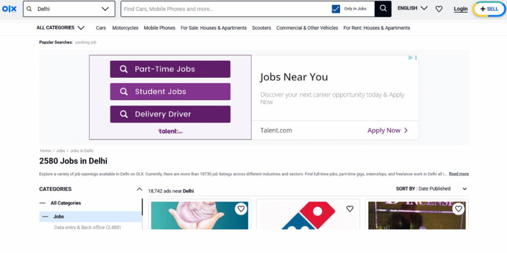Click the main search text field
Viewport: 507px width, 253px height.
point(226,9)
